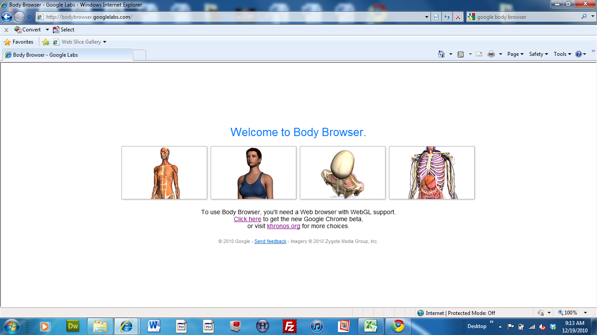
Task: Refresh the page with the Refresh icon
Action: pos(447,17)
